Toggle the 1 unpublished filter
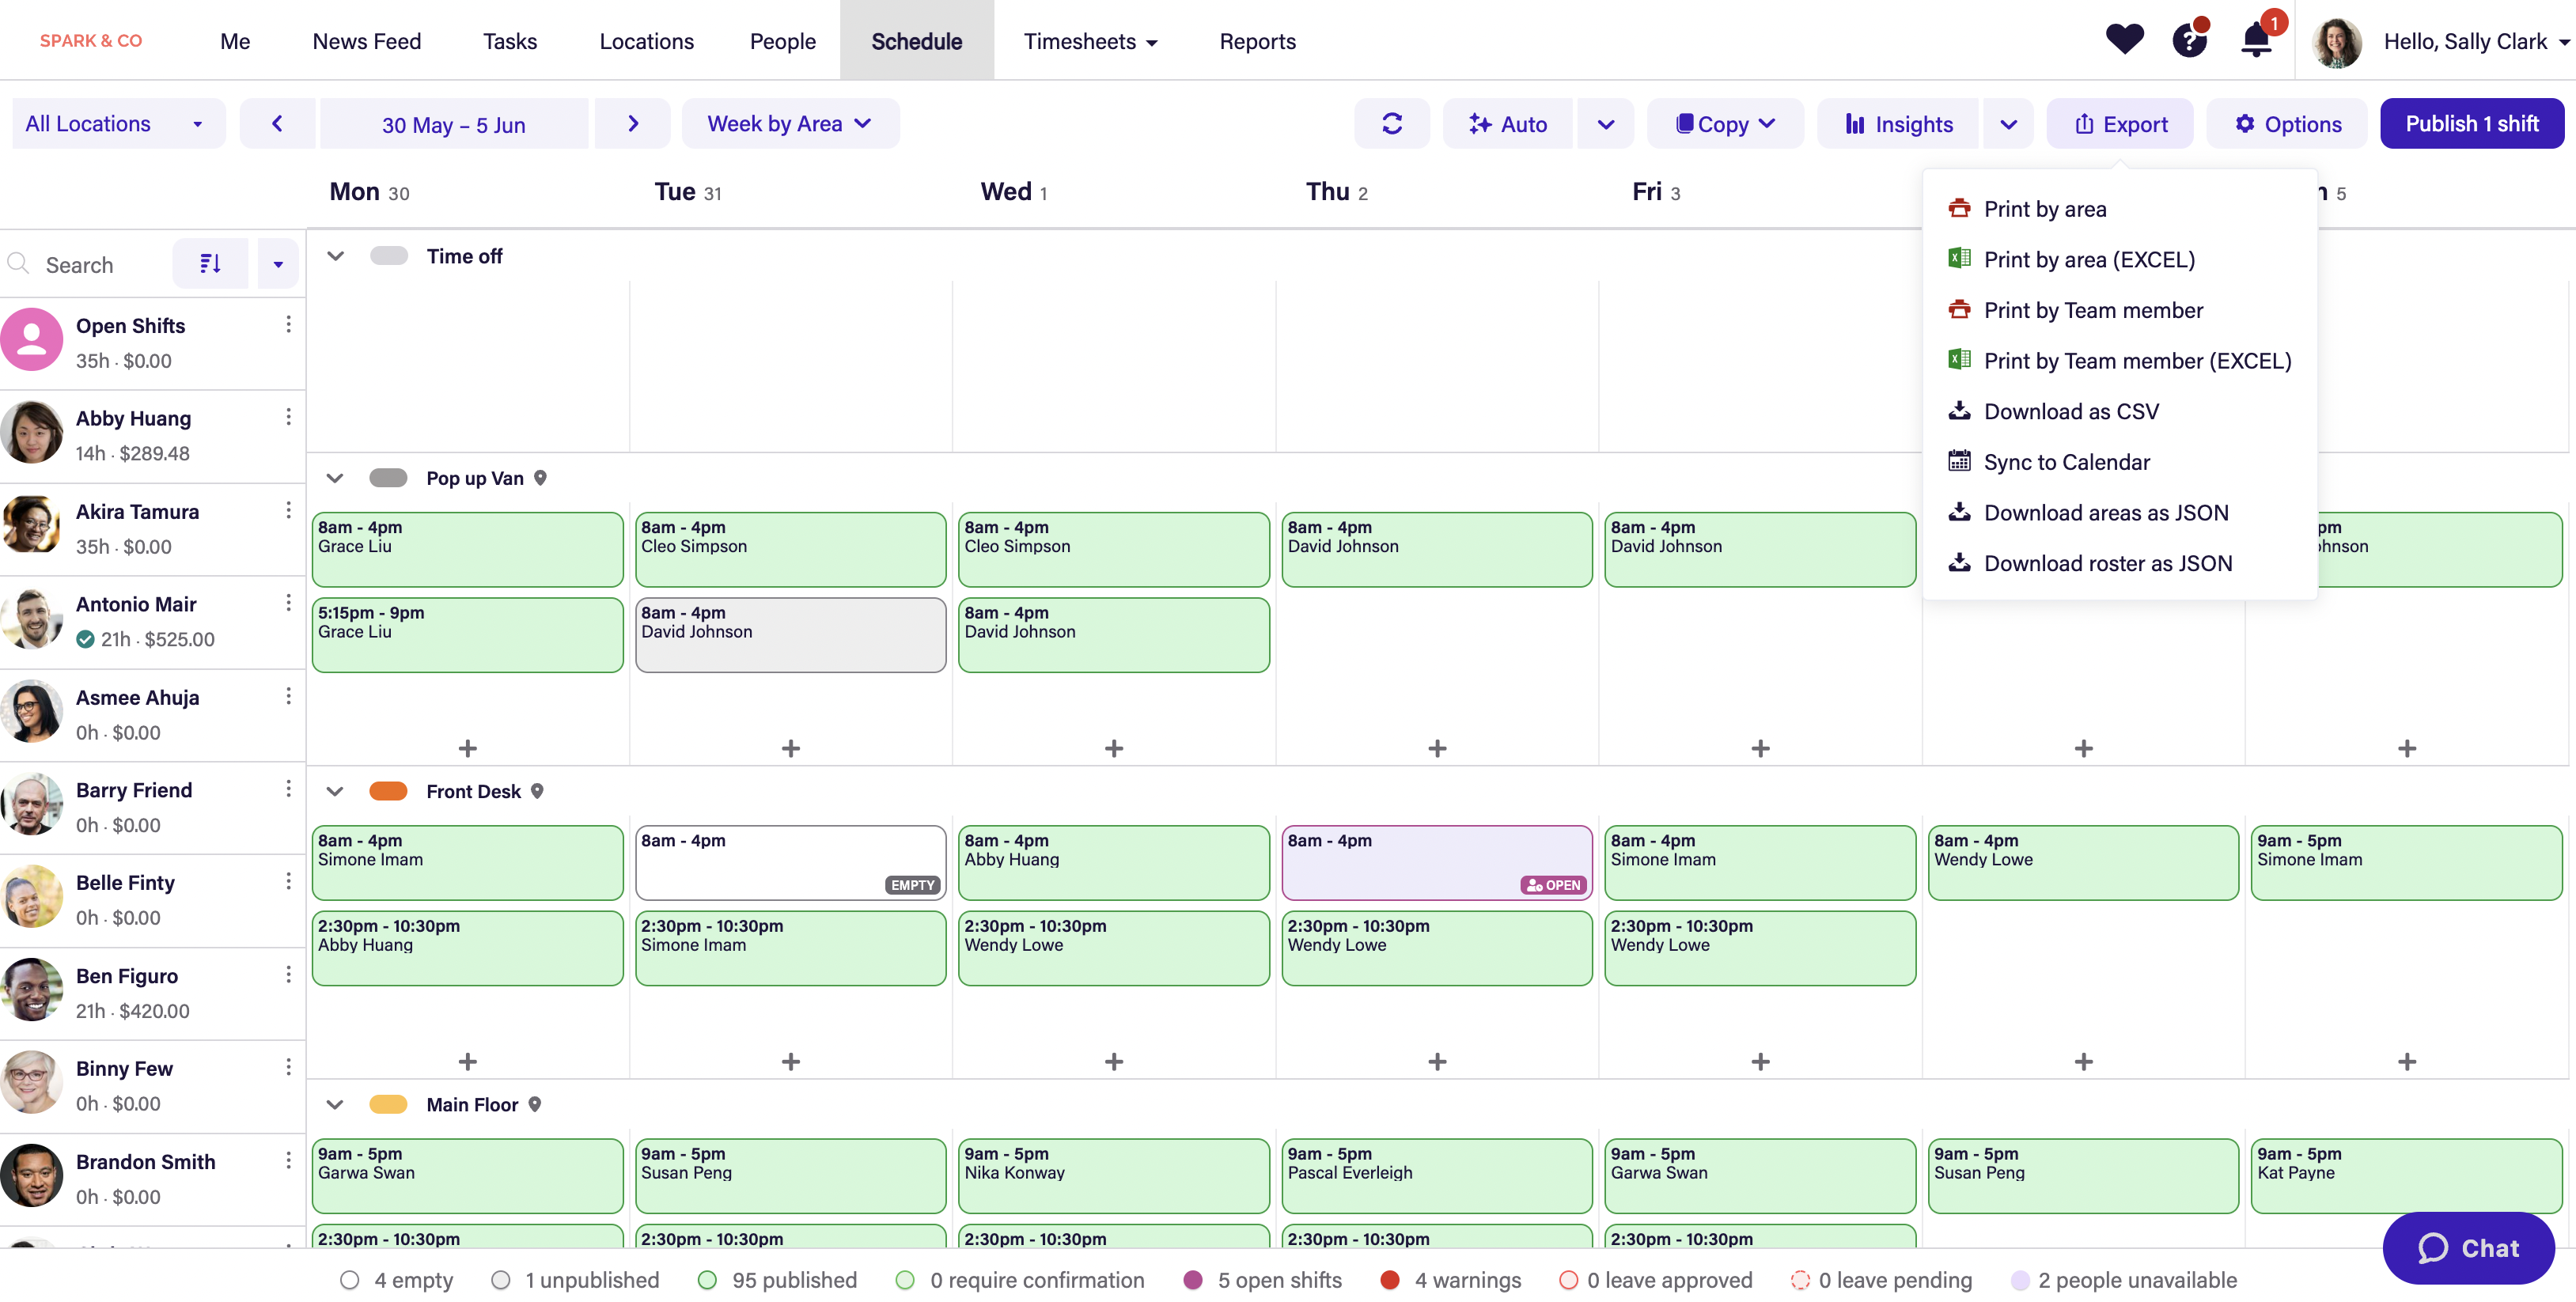 click(x=575, y=1280)
